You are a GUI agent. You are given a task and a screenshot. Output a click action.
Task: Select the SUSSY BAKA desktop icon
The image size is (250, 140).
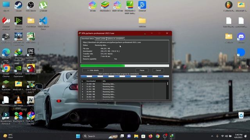coord(30,70)
